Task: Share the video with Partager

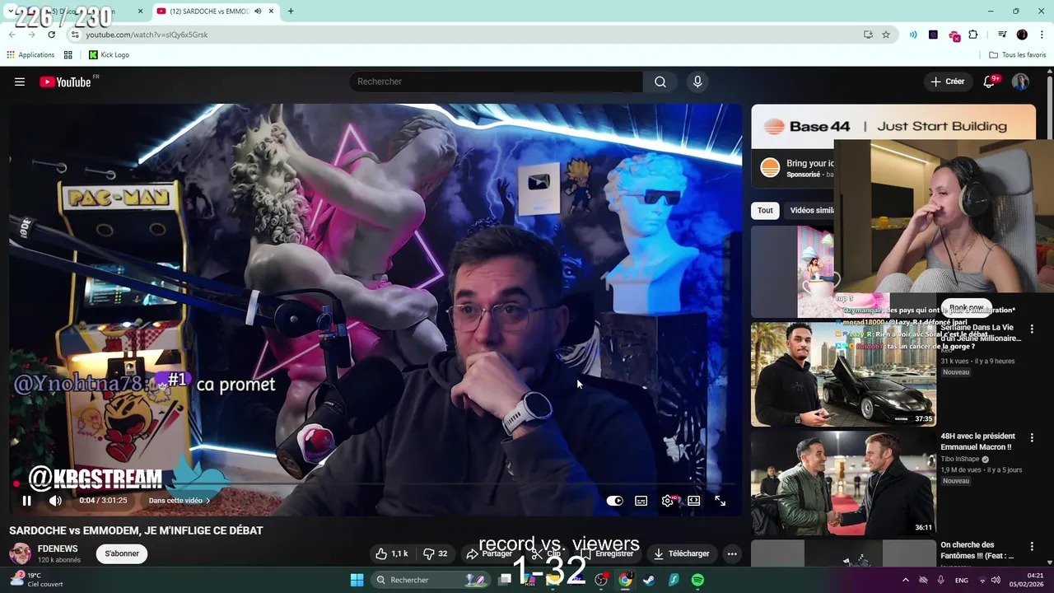Action: 489,553
